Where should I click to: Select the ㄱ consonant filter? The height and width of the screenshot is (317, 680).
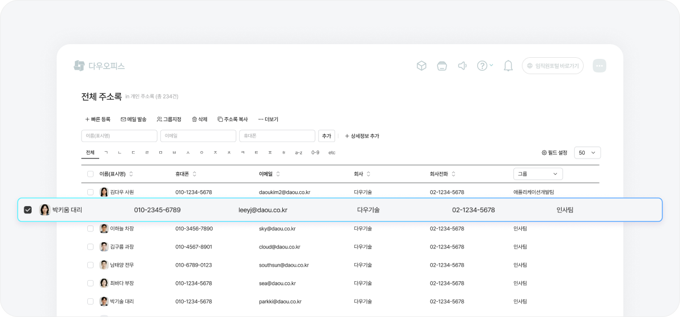click(106, 153)
